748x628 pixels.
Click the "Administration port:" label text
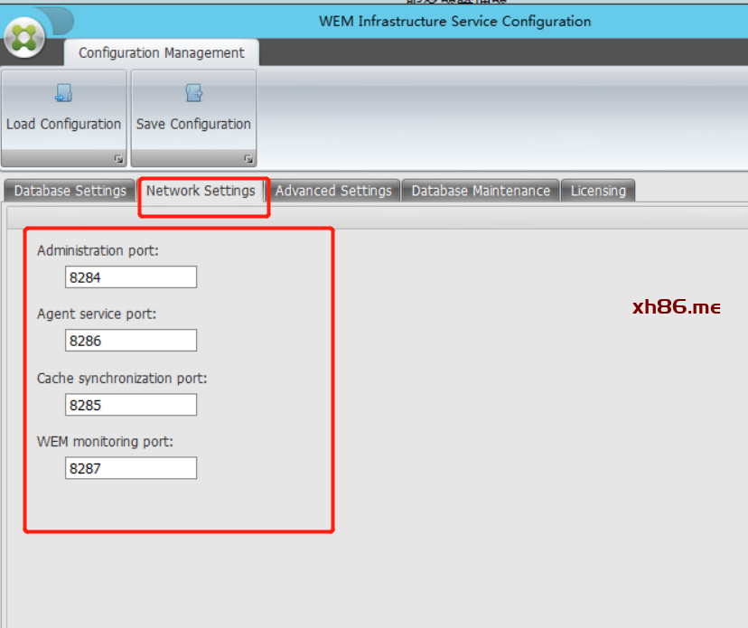pyautogui.click(x=98, y=250)
